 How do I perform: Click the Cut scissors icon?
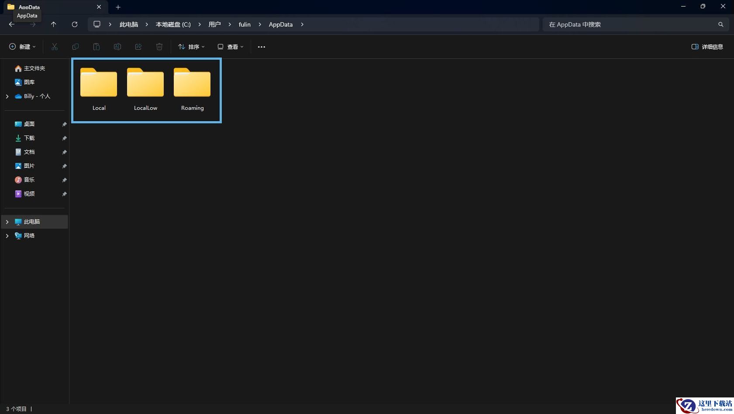pyautogui.click(x=55, y=47)
